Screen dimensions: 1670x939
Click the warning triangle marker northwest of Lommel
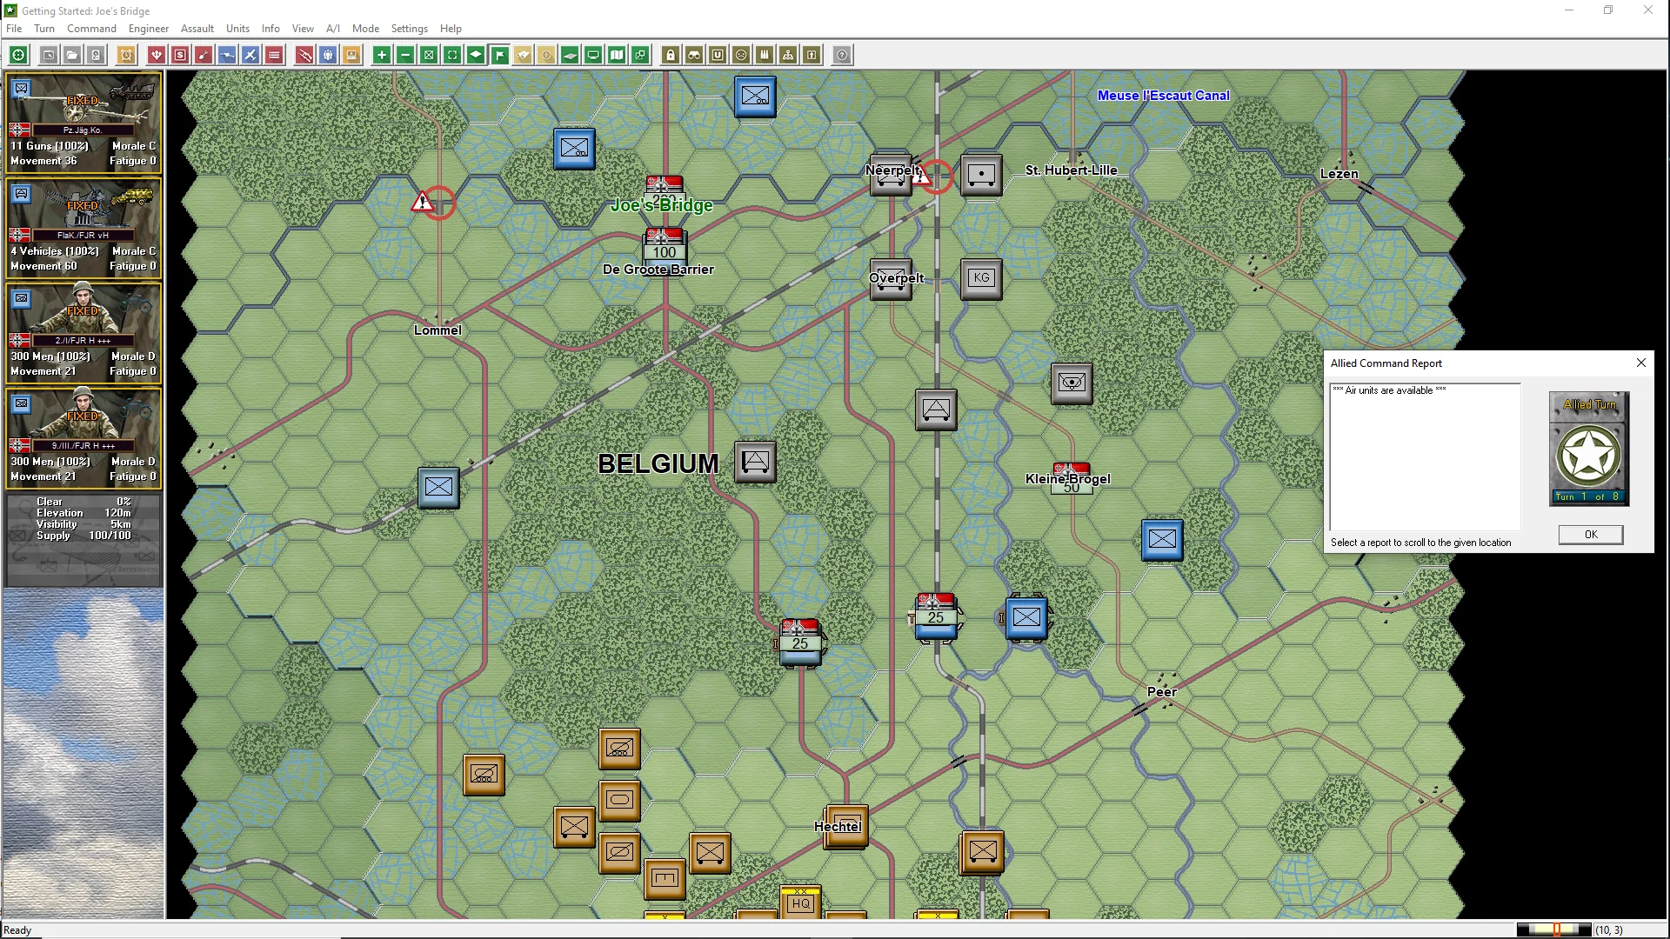(x=423, y=202)
